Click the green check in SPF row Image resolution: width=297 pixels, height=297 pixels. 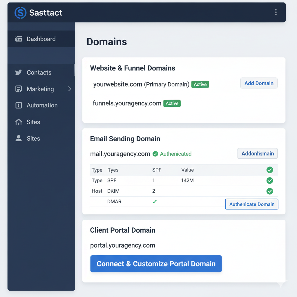270,181
